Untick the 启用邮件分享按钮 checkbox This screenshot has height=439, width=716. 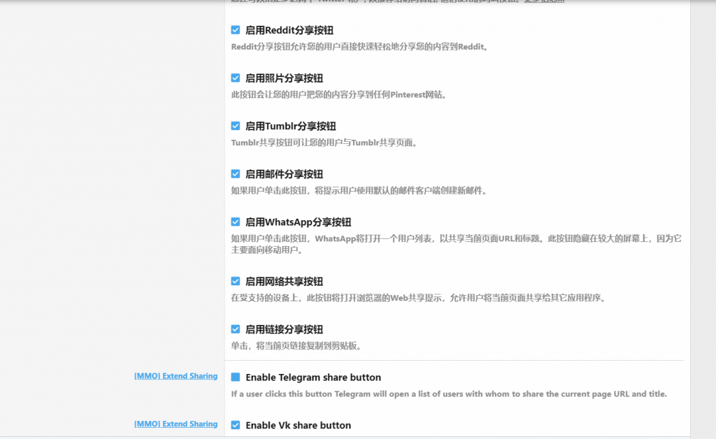tap(236, 174)
